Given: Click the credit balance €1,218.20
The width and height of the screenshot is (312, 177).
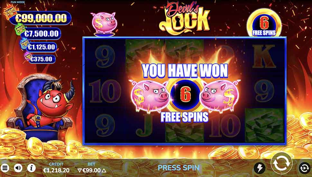Looking at the screenshot, I should (x=56, y=171).
